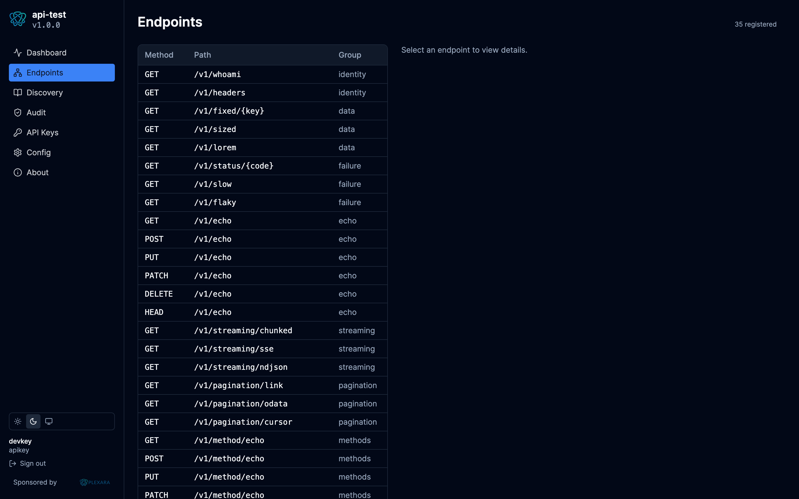Screen dimensions: 799x499
Task: Switch to light theme sun toggle
Action: 18,421
